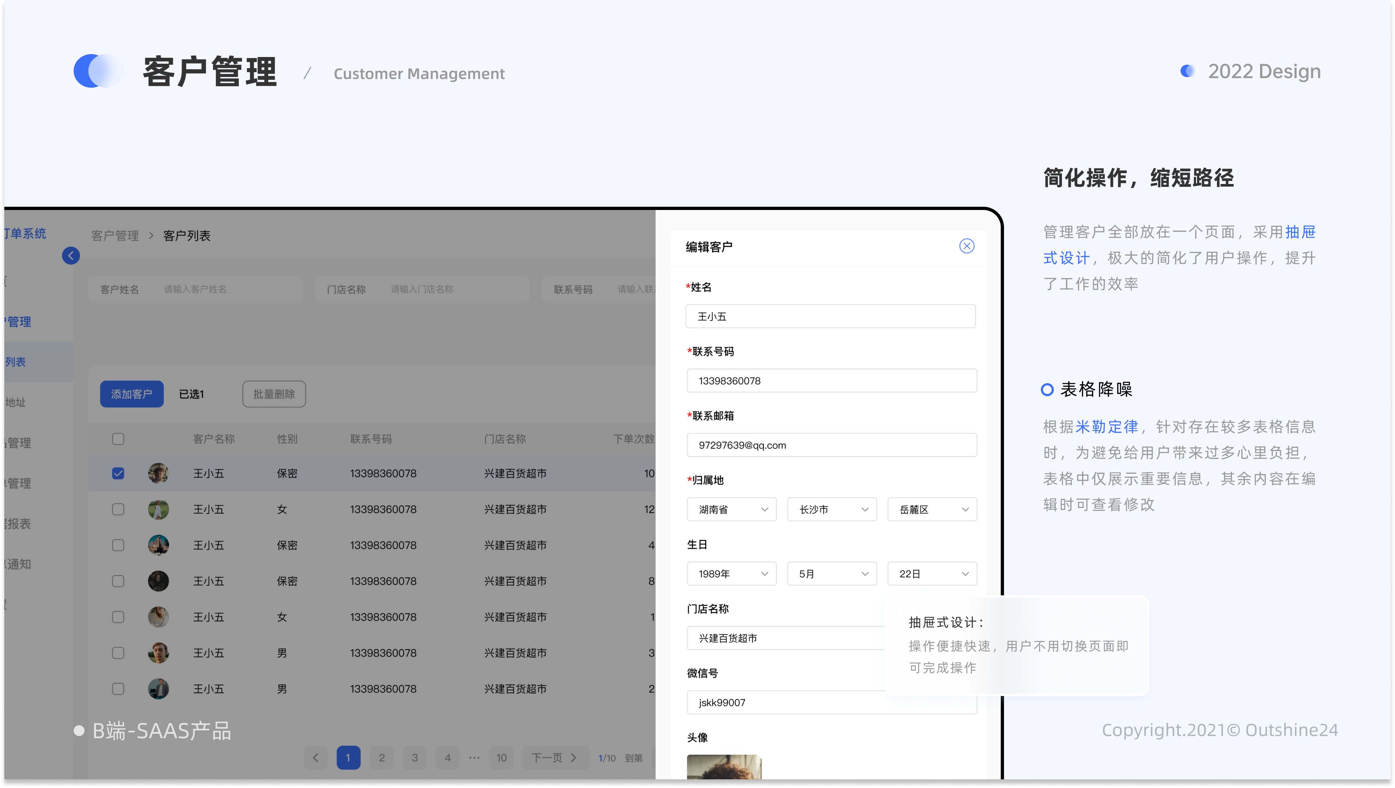Click the previous page chevron in pagination

[x=316, y=758]
